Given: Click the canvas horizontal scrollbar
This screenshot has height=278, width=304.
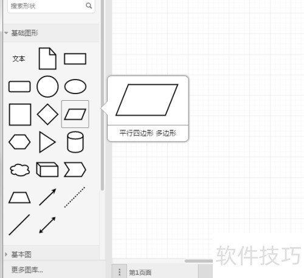Looking at the screenshot, I should click(x=199, y=261).
